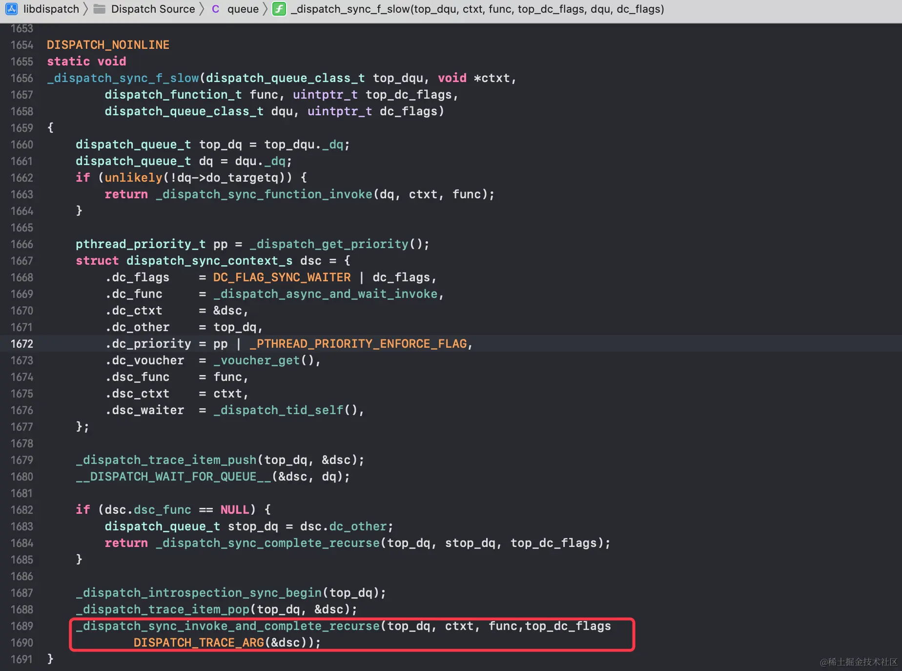Click _dispatch_sync_function_invoke call
The height and width of the screenshot is (671, 902).
pyautogui.click(x=264, y=194)
